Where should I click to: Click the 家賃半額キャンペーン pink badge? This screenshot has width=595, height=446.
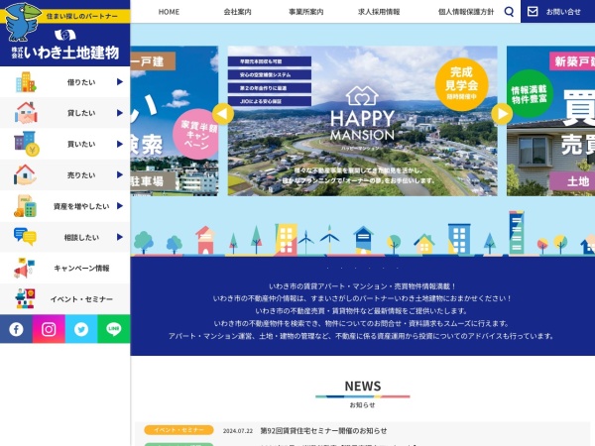tap(196, 134)
